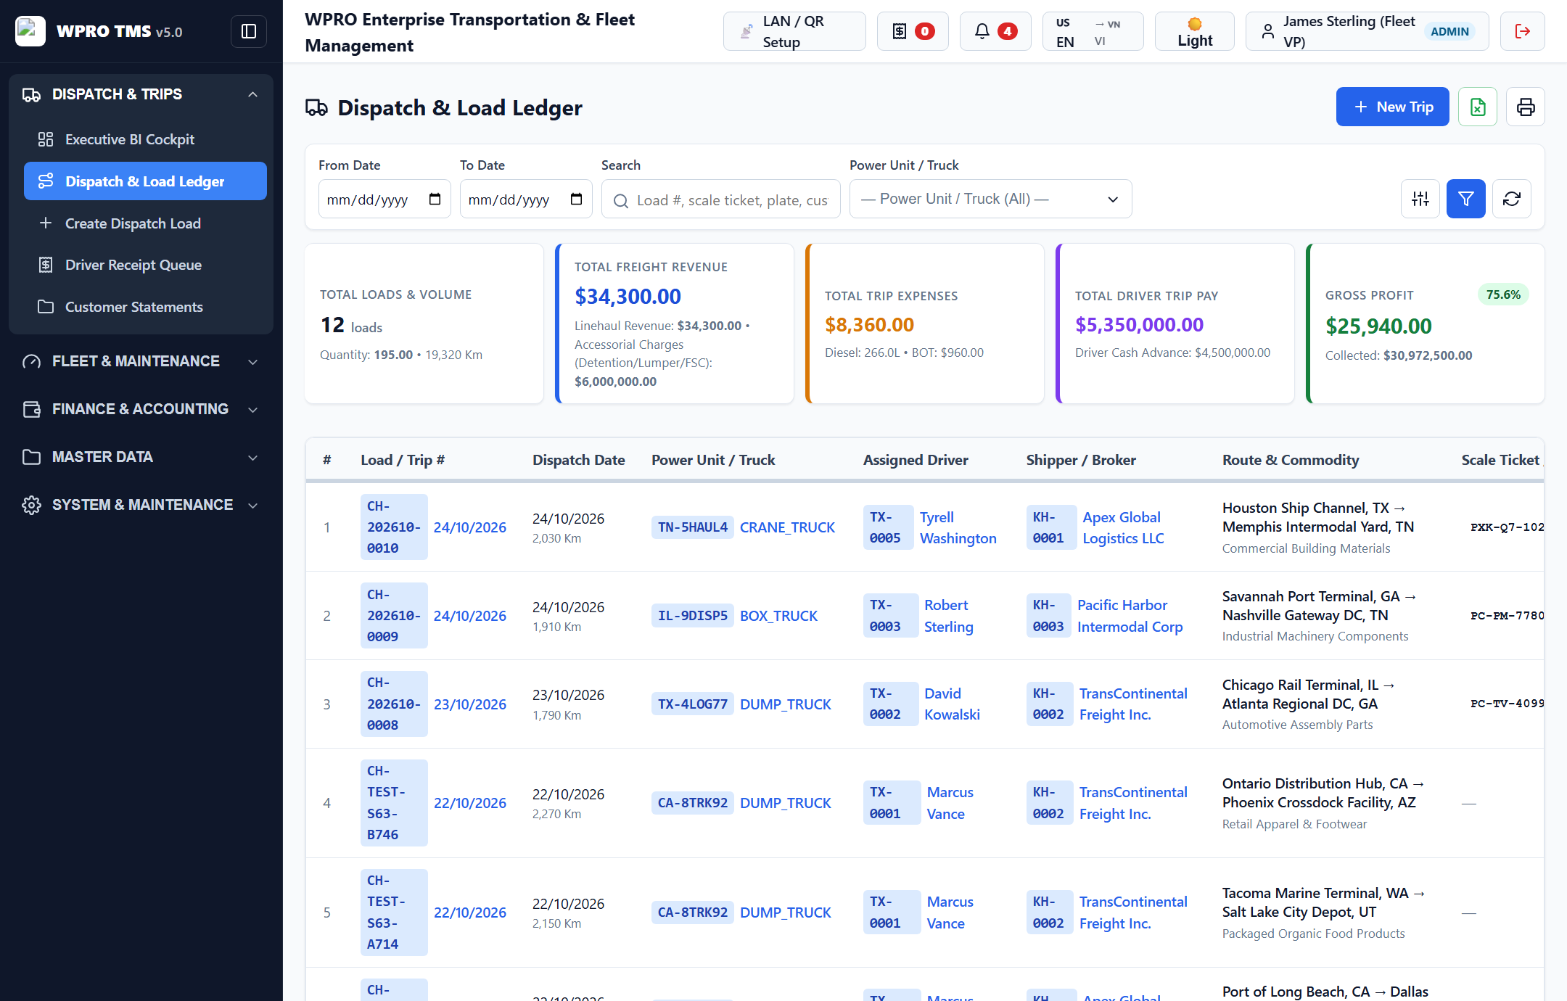Click the Assigned Driver column header
Screen dimensions: 1567x1001
(x=916, y=460)
